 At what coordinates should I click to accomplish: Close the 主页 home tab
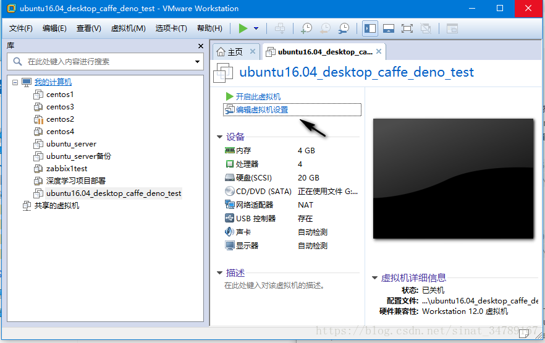(253, 51)
